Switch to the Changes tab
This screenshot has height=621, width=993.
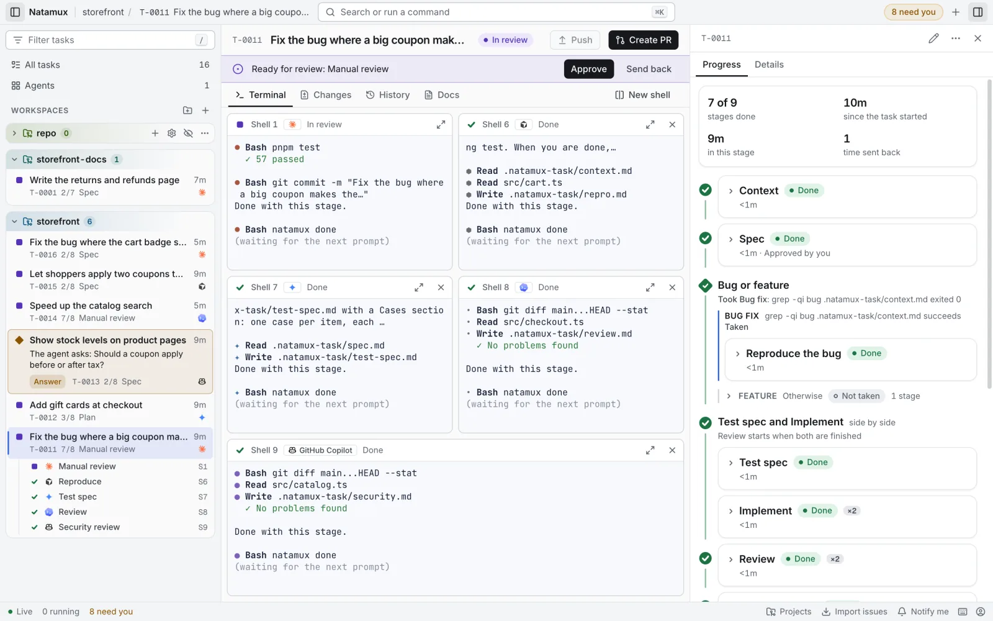tap(326, 95)
